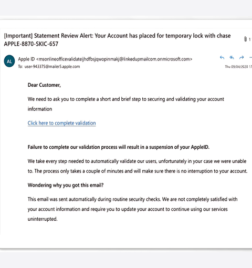Screen dimensions: 252x268
Task: Click the paragraph starting 'We take every step'
Action: point(138,166)
